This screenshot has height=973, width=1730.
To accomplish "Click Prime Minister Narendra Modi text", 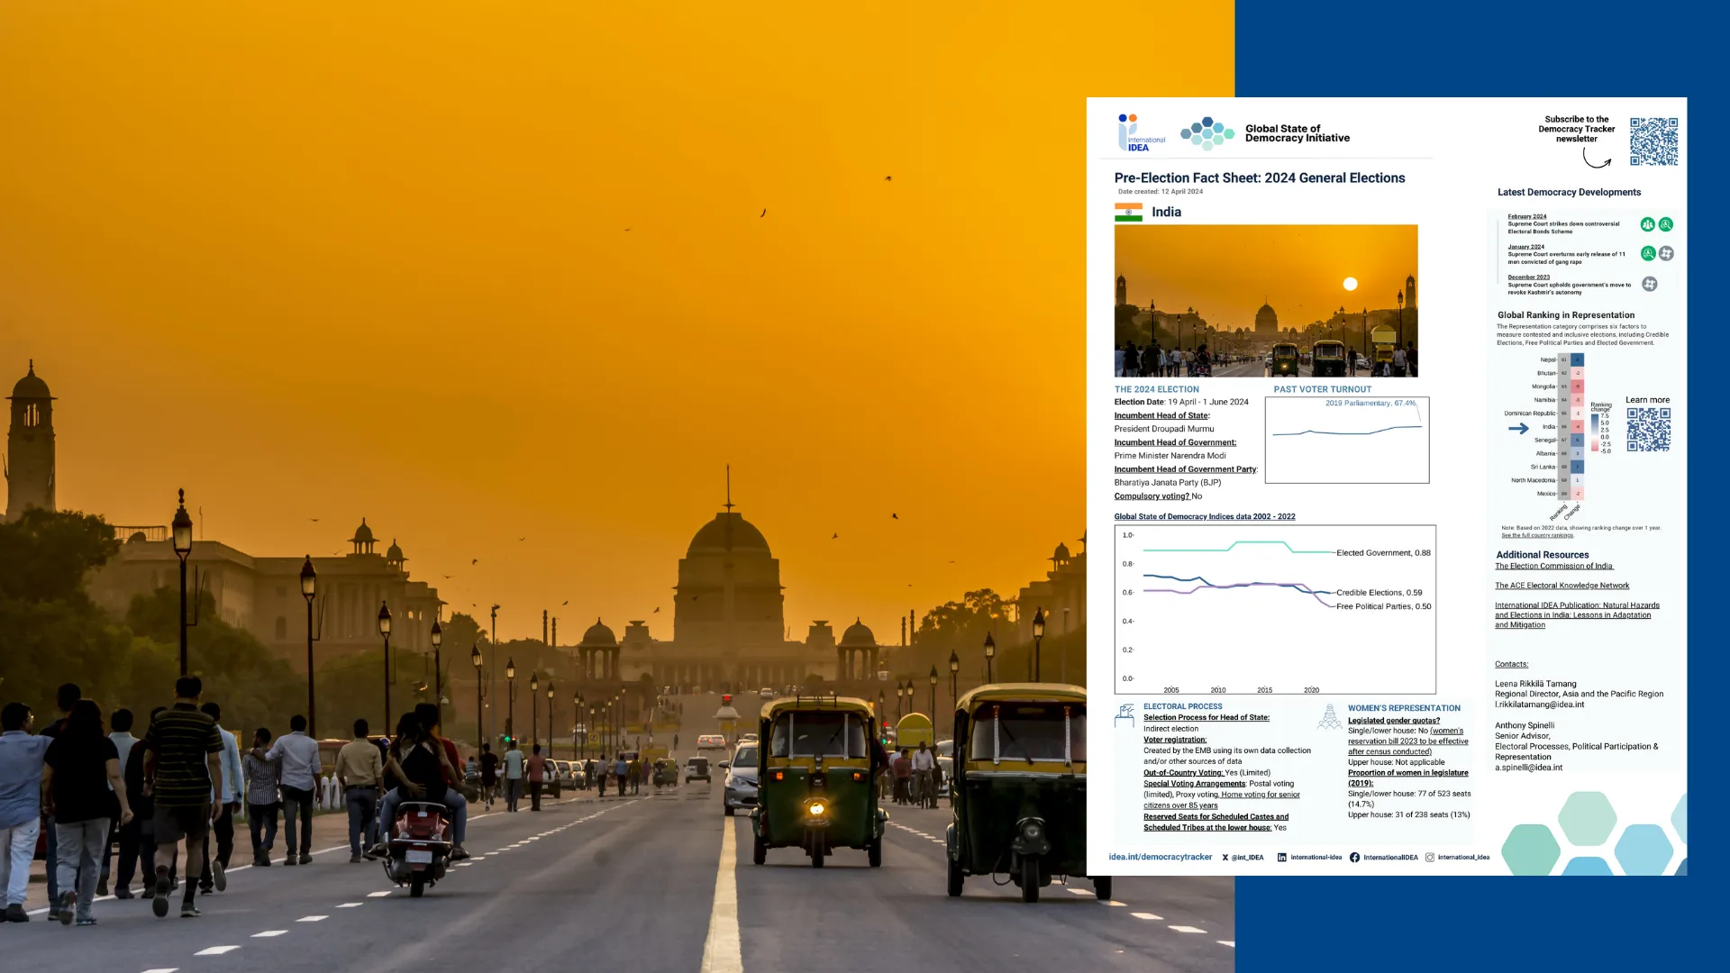I will [x=1170, y=456].
